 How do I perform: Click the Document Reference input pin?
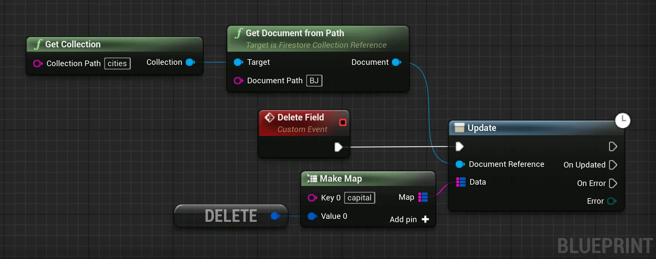pyautogui.click(x=460, y=164)
